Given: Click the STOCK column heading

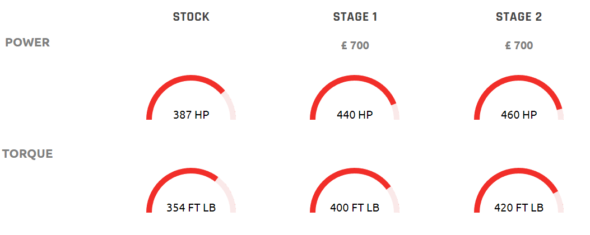Looking at the screenshot, I should pyautogui.click(x=191, y=17).
